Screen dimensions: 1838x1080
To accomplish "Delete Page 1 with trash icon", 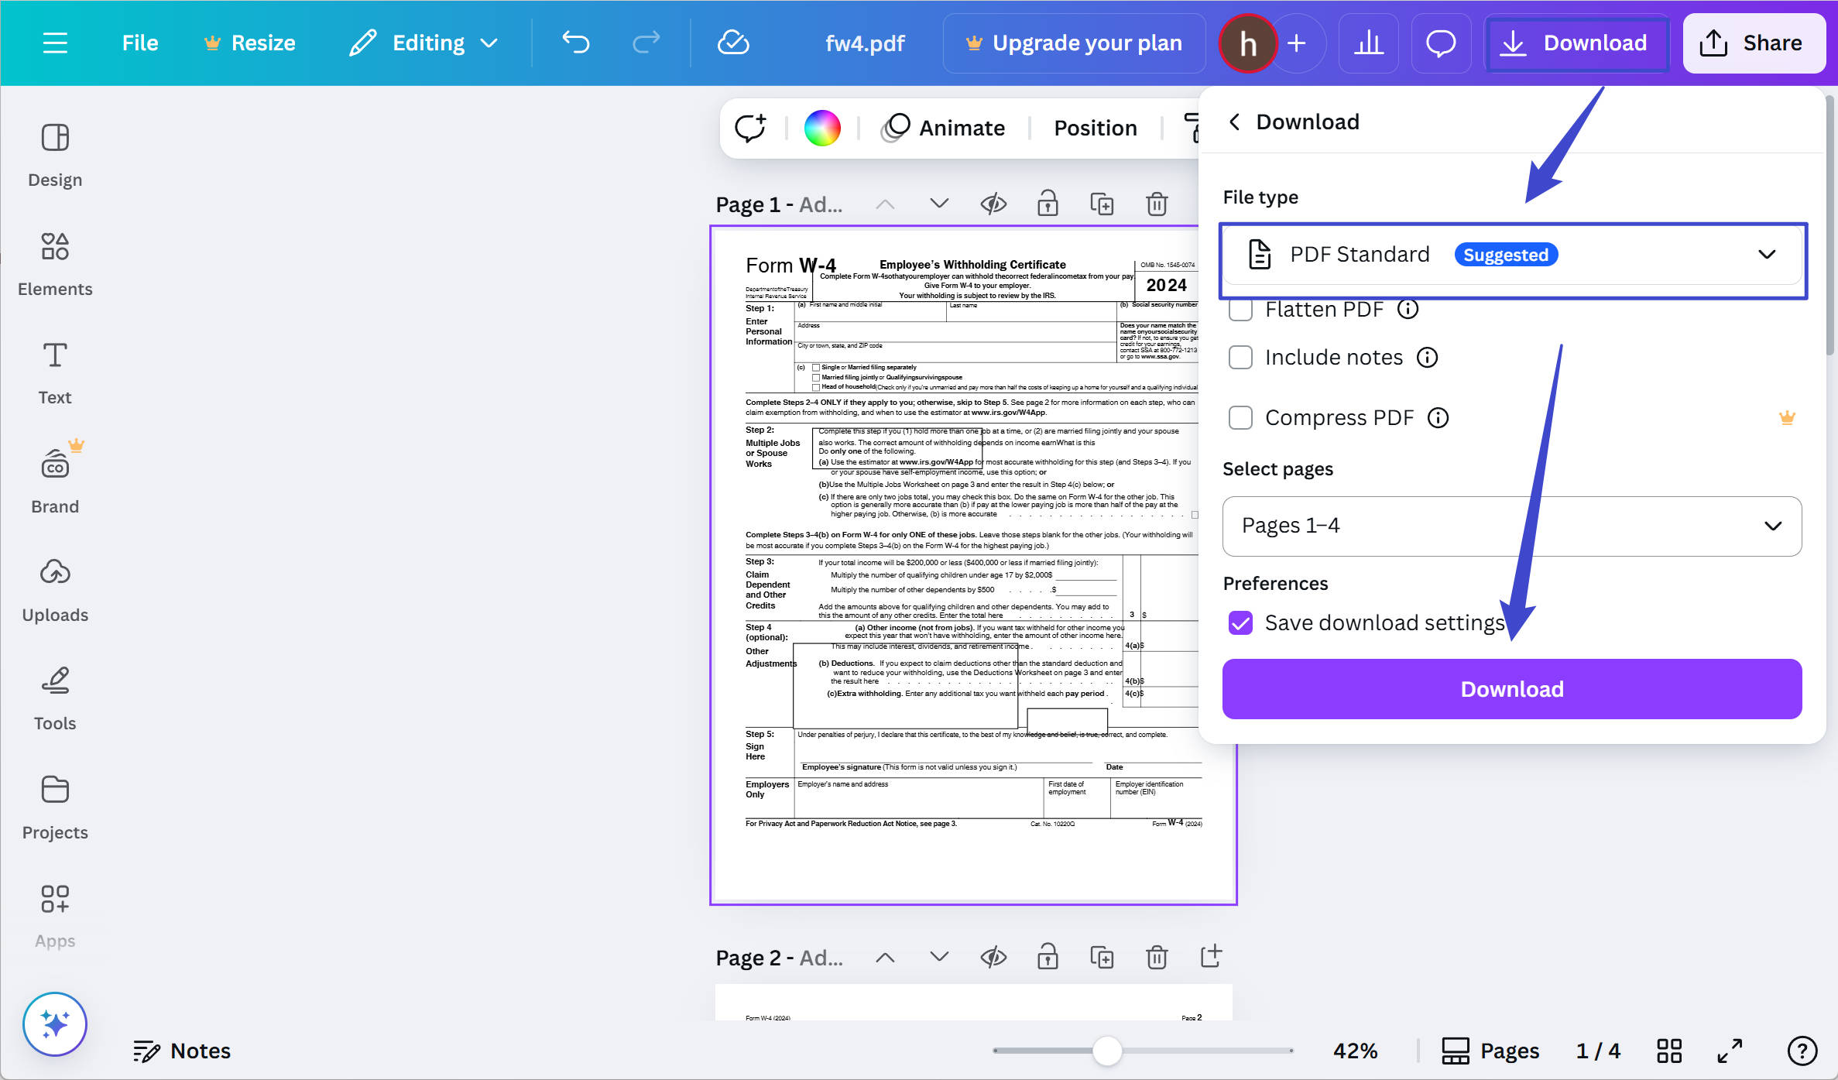I will pos(1157,204).
